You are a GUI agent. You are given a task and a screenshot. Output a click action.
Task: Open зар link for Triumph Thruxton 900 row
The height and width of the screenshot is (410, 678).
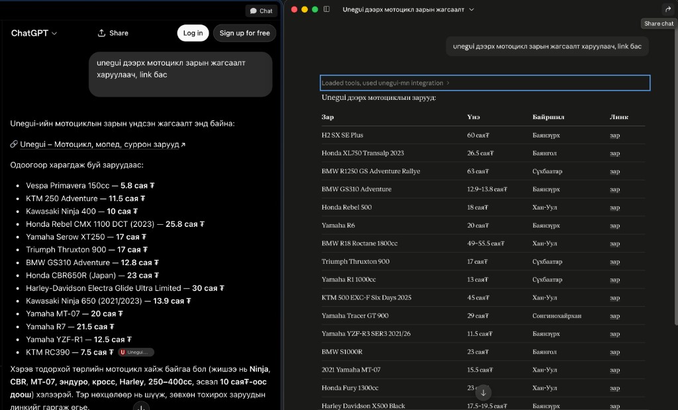[x=614, y=262]
